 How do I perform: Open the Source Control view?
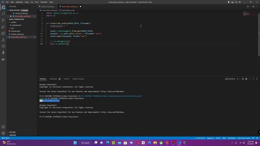coord(3,20)
